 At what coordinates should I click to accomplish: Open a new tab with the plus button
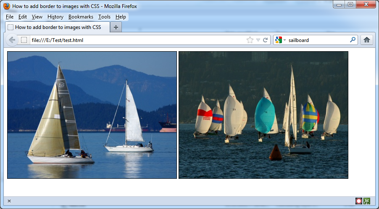tap(116, 27)
